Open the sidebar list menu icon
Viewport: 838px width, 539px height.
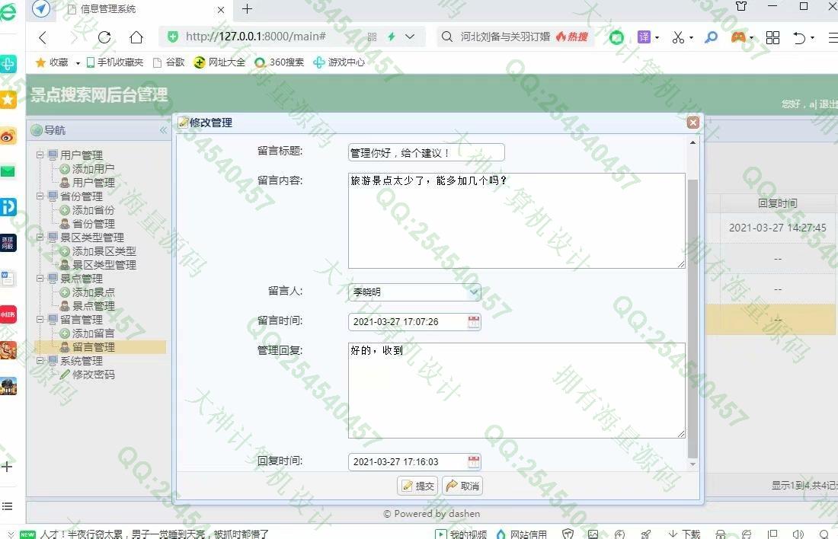tap(6, 506)
